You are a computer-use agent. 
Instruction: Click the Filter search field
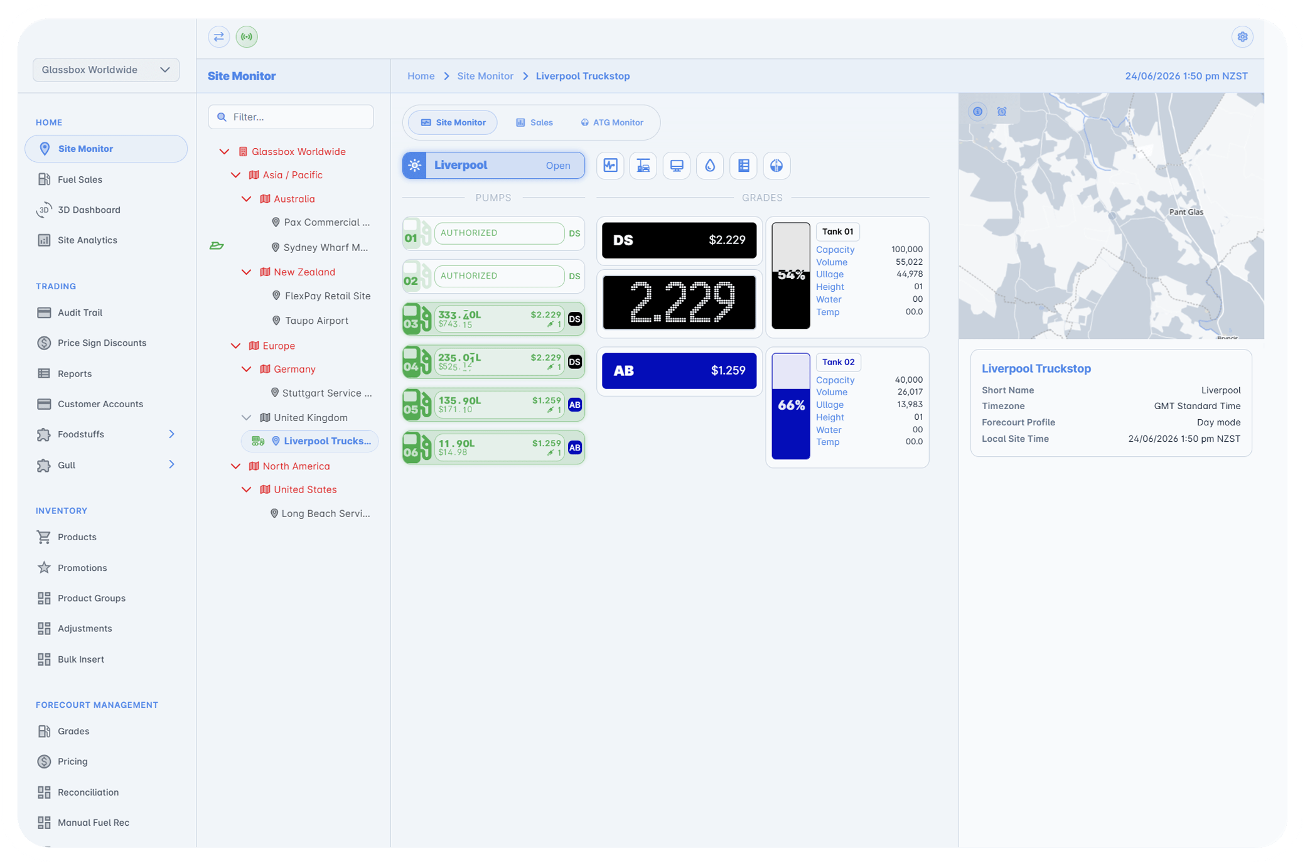(291, 117)
